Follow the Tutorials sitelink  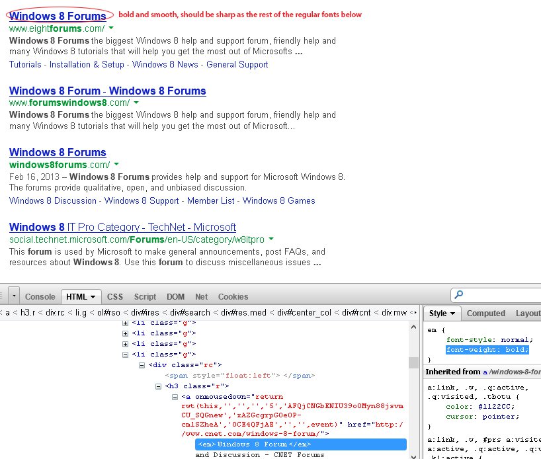tap(25, 65)
